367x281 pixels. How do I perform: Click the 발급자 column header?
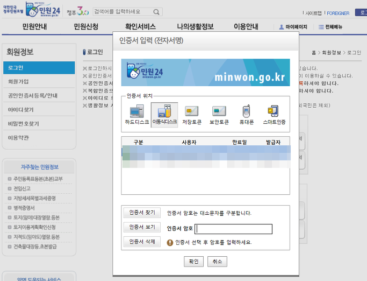(x=273, y=142)
